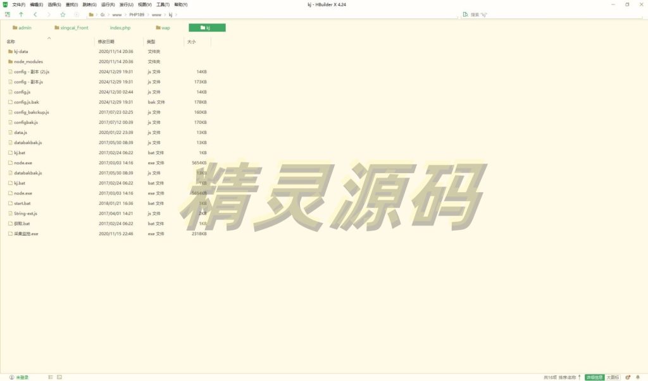Click the 2318KB size cell
The image size is (648, 381).
[199, 234]
